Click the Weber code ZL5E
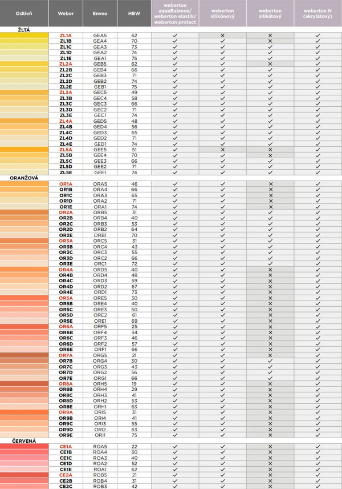The image size is (342, 489). [x=66, y=173]
